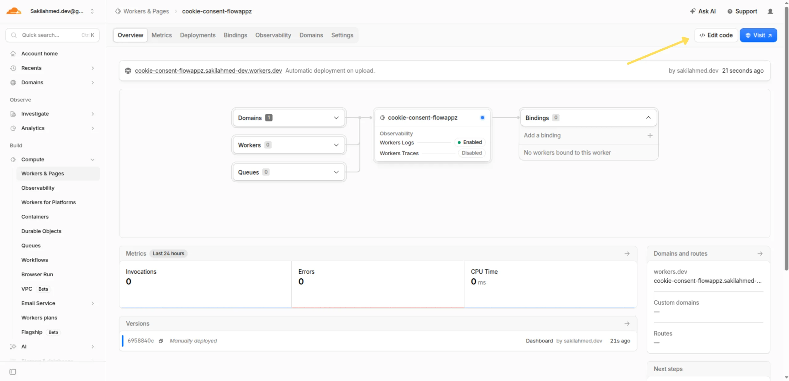Click Ask AI
This screenshot has width=789, height=381.
(x=703, y=11)
